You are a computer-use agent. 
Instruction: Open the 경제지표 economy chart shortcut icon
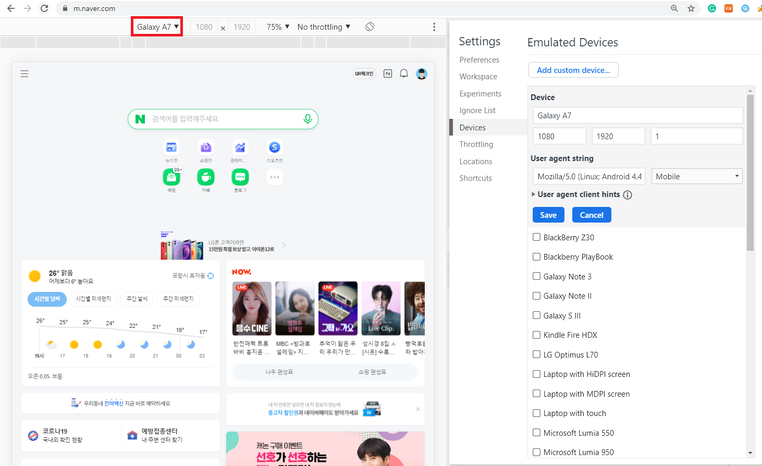[240, 148]
